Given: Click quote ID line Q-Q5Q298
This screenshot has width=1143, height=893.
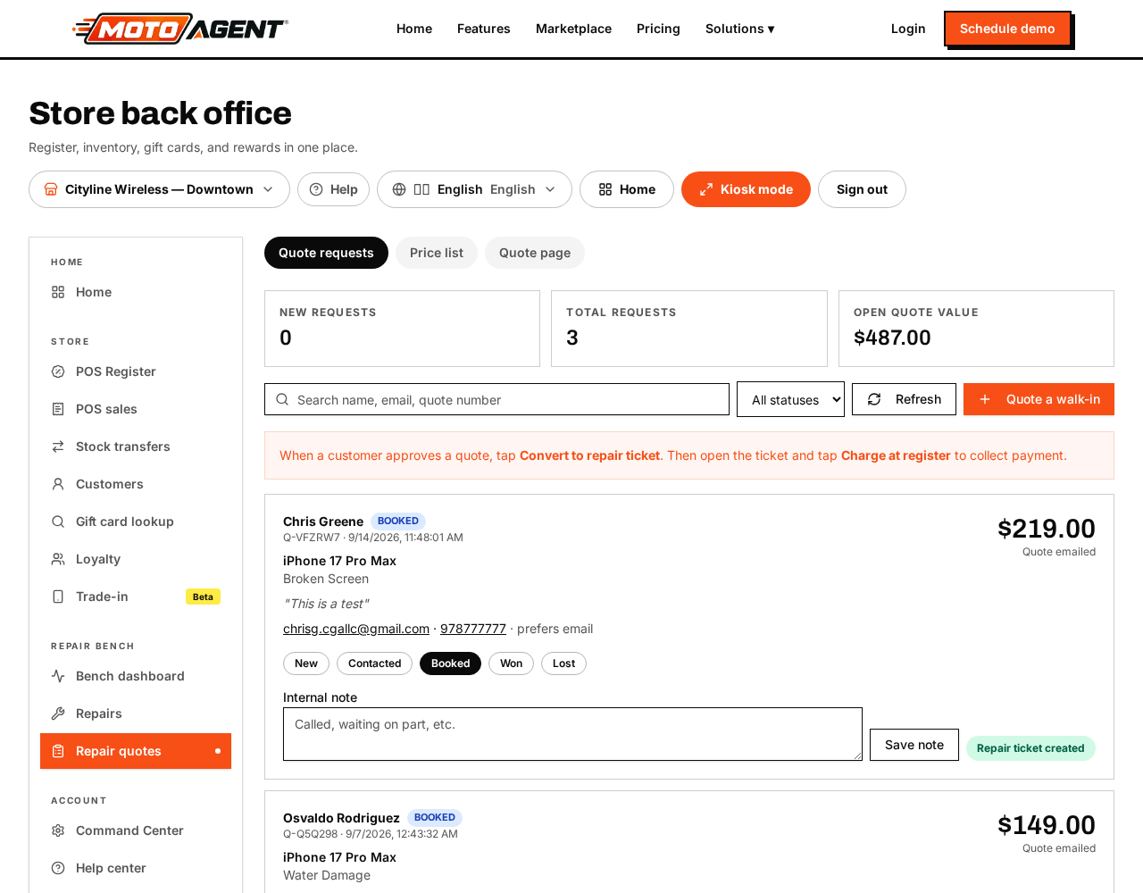Looking at the screenshot, I should pyautogui.click(x=371, y=834).
